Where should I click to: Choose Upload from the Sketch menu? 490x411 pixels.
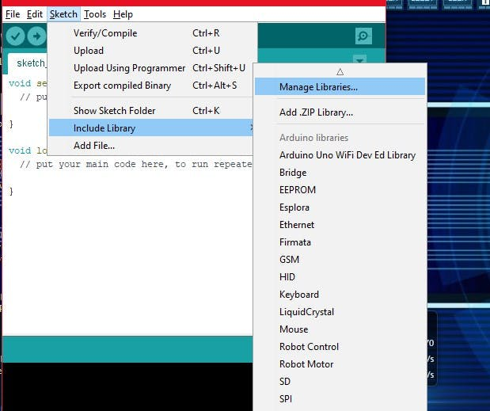(150, 51)
